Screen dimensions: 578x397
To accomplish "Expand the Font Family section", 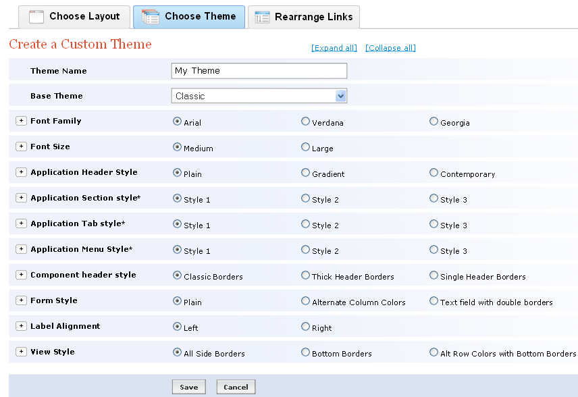I will [x=21, y=120].
